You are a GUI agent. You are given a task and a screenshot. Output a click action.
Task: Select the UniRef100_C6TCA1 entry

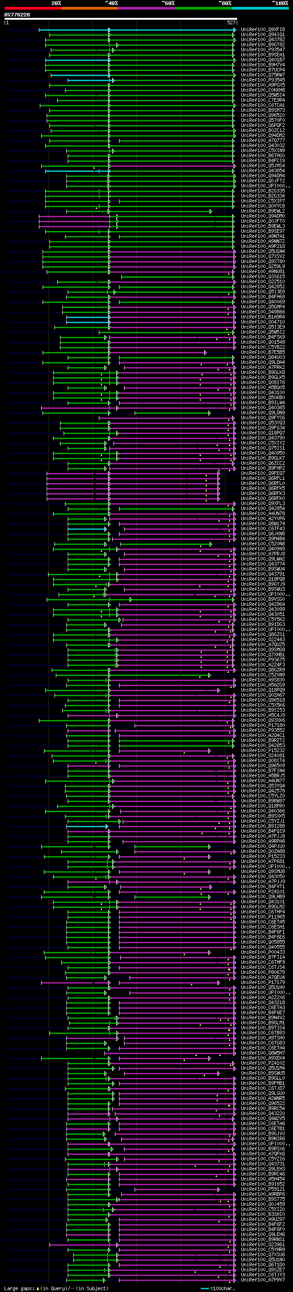[x=263, y=105]
